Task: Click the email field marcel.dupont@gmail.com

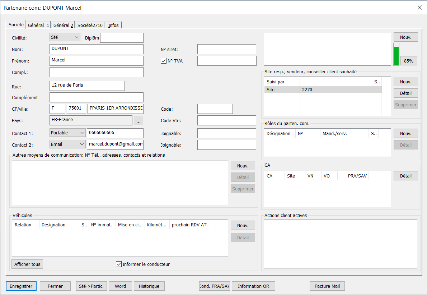Action: [x=115, y=144]
